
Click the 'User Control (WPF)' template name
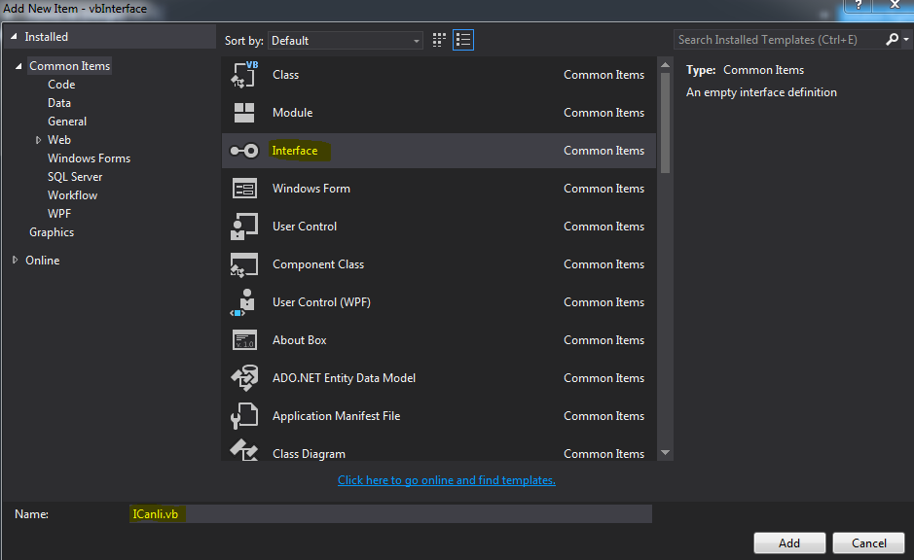click(x=322, y=302)
